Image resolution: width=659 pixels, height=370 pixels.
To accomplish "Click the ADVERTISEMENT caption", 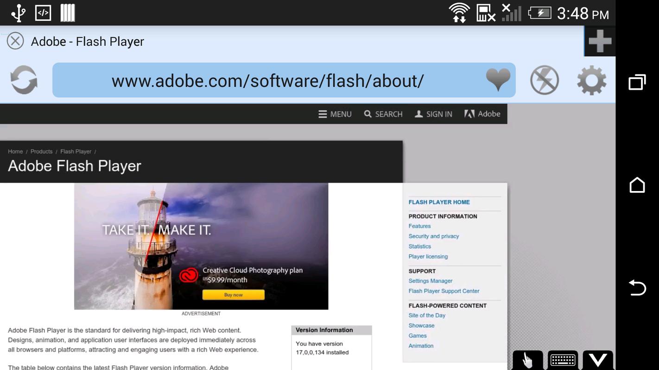I will point(201,314).
